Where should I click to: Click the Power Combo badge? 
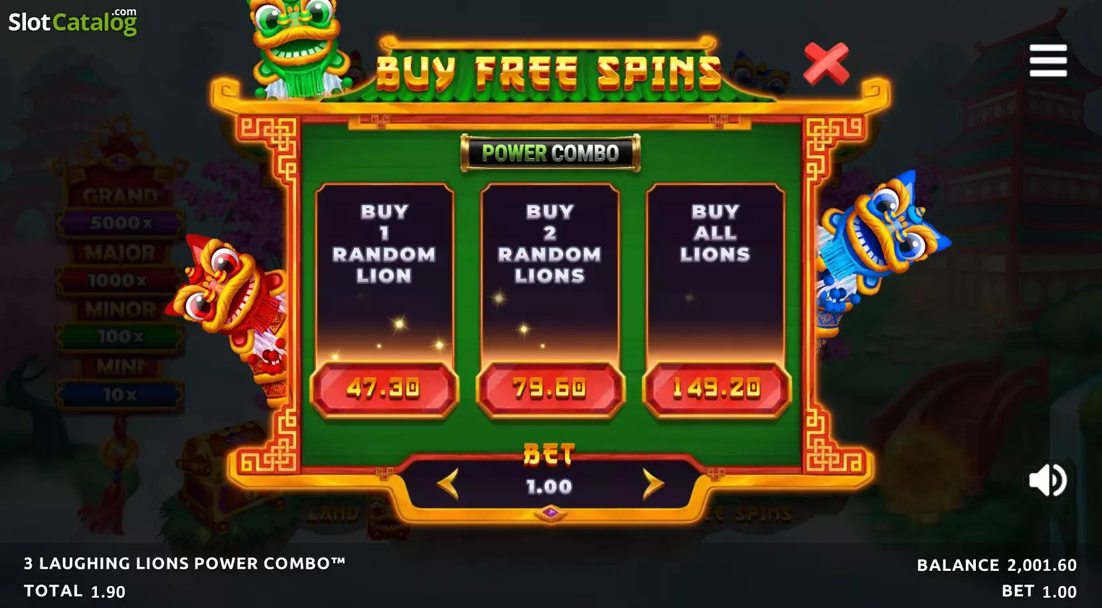click(x=550, y=153)
